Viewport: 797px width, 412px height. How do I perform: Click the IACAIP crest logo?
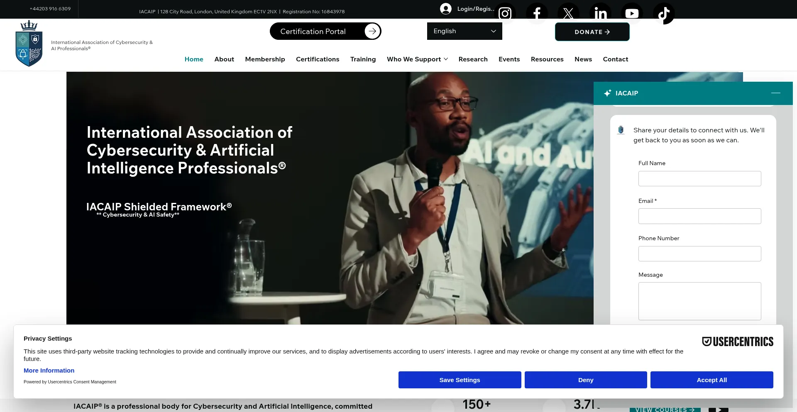[29, 44]
